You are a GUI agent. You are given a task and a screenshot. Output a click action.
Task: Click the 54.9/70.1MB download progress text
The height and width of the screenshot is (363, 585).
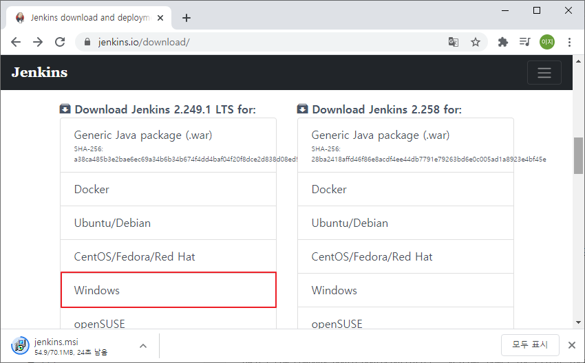(x=71, y=352)
